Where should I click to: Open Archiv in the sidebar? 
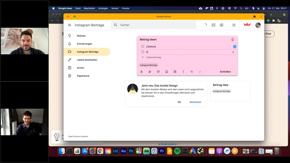(87, 68)
